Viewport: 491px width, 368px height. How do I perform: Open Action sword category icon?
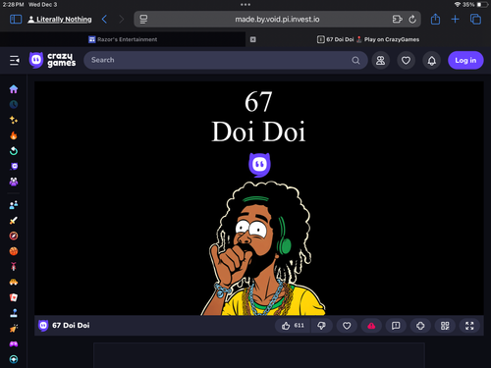[14, 220]
